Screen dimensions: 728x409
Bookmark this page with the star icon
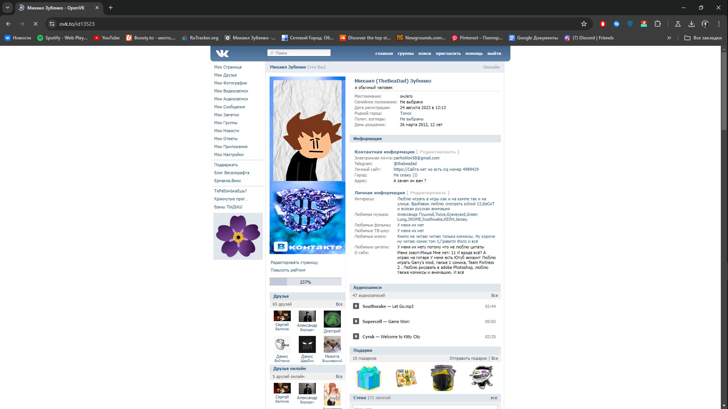(x=584, y=24)
